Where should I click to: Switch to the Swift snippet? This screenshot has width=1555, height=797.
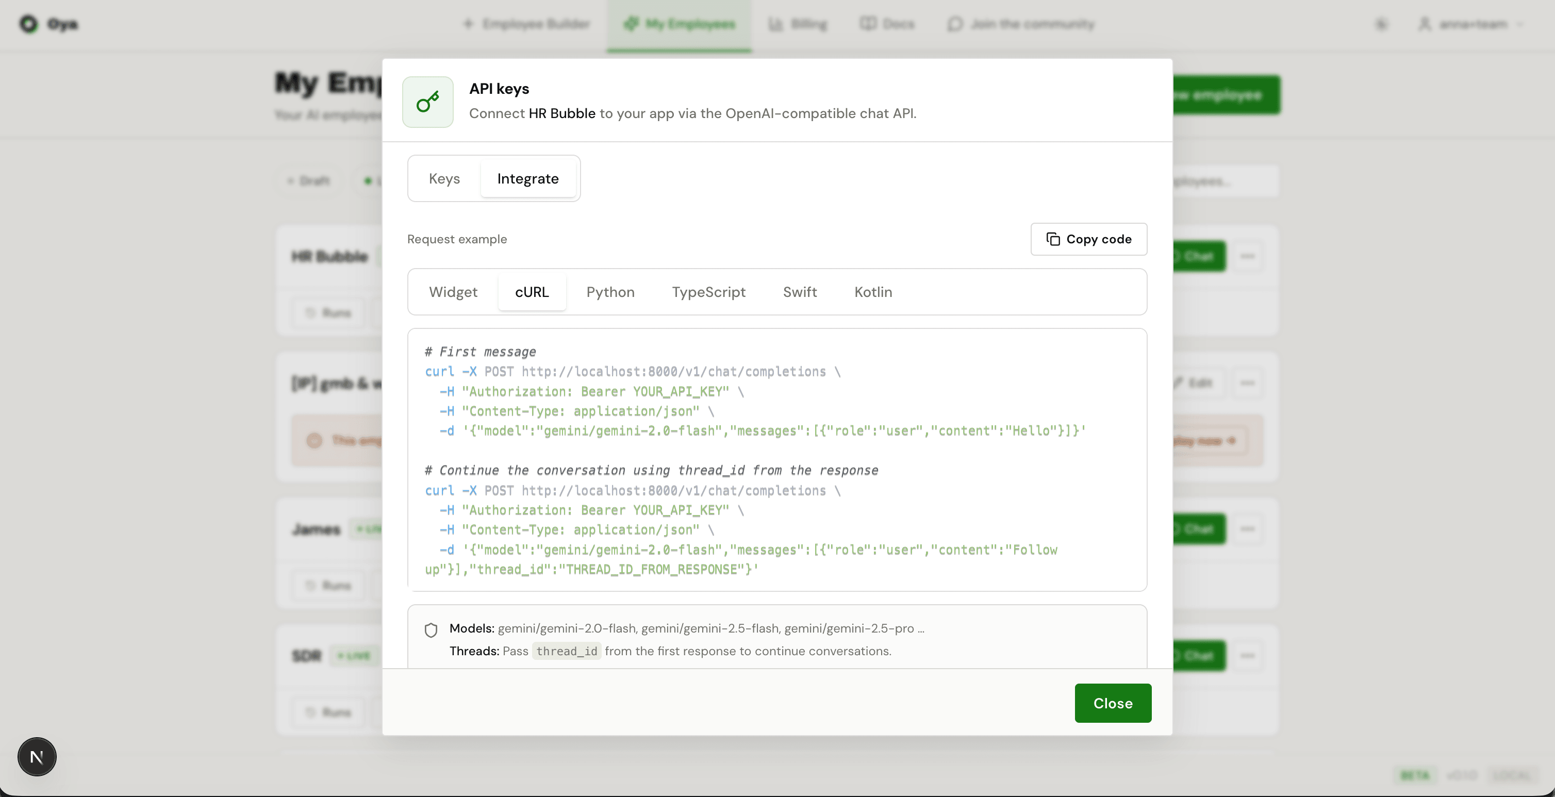800,292
